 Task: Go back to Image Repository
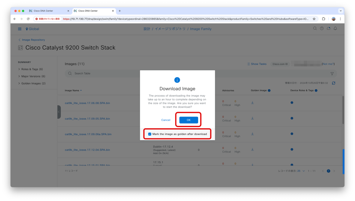32,40
